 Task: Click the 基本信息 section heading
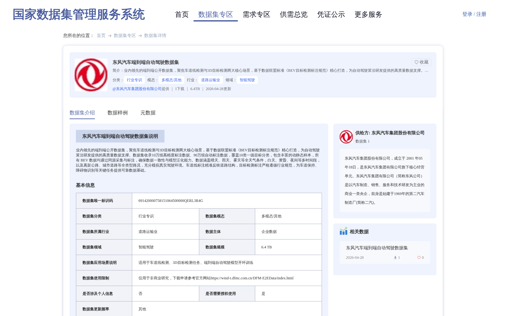pyautogui.click(x=85, y=185)
